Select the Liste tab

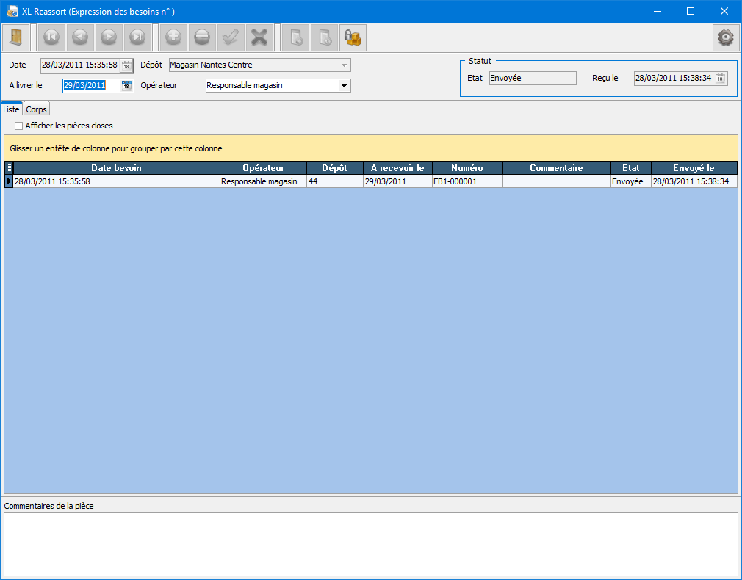click(x=12, y=109)
